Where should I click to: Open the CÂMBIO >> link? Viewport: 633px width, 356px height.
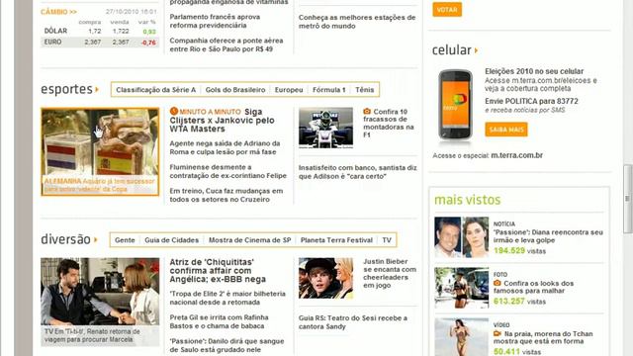(58, 12)
